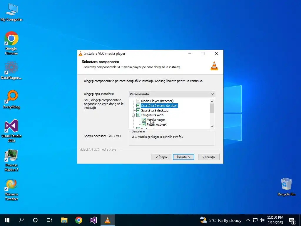Show hidden system tray icons
Viewport: 301px width, 226px height.
[x=248, y=220]
